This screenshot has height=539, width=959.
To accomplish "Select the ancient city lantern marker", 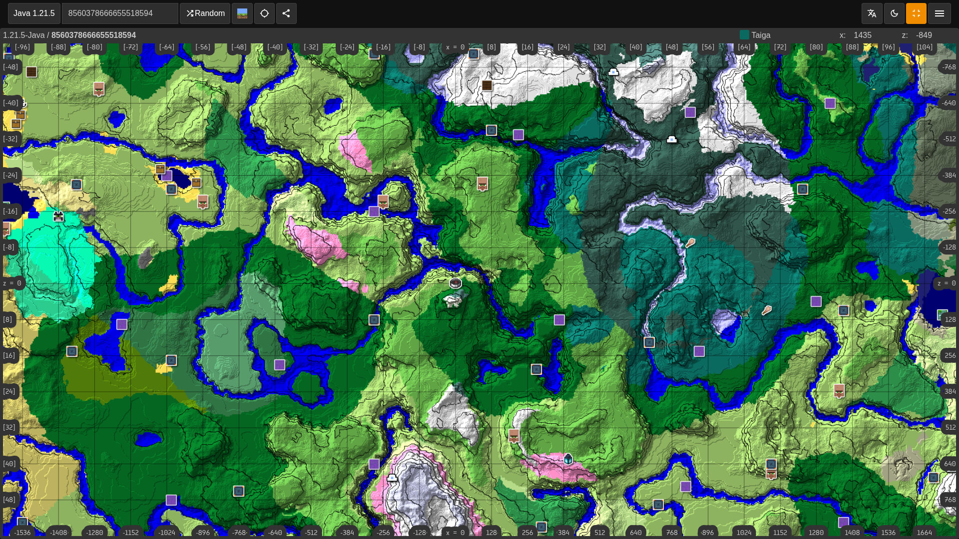I will coord(568,459).
